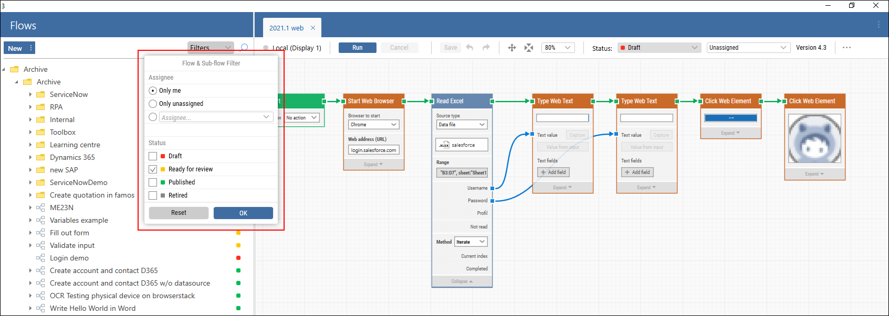Switch to the 2021.1 web tab
The height and width of the screenshot is (316, 889).
286,28
